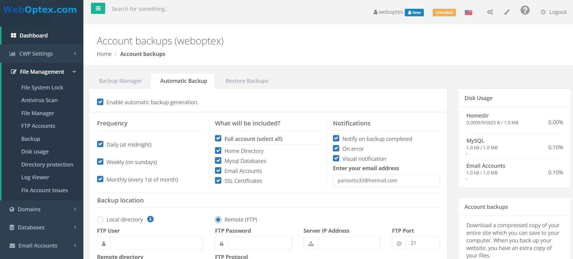This screenshot has height=259, width=573.
Task: Open the help question mark icon
Action: point(525,11)
